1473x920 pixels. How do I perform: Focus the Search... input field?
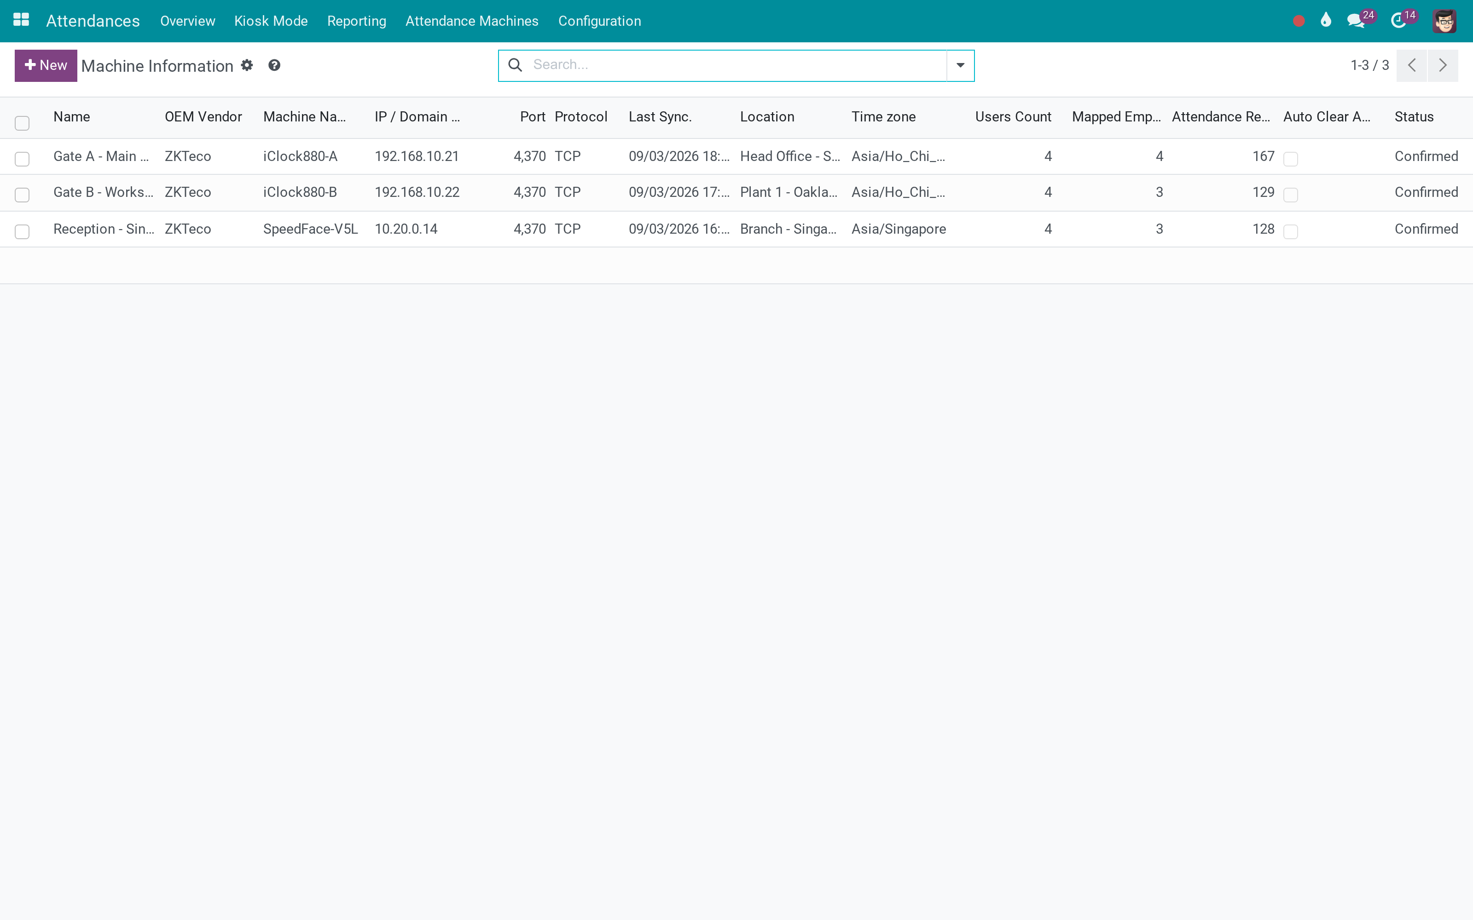(736, 65)
